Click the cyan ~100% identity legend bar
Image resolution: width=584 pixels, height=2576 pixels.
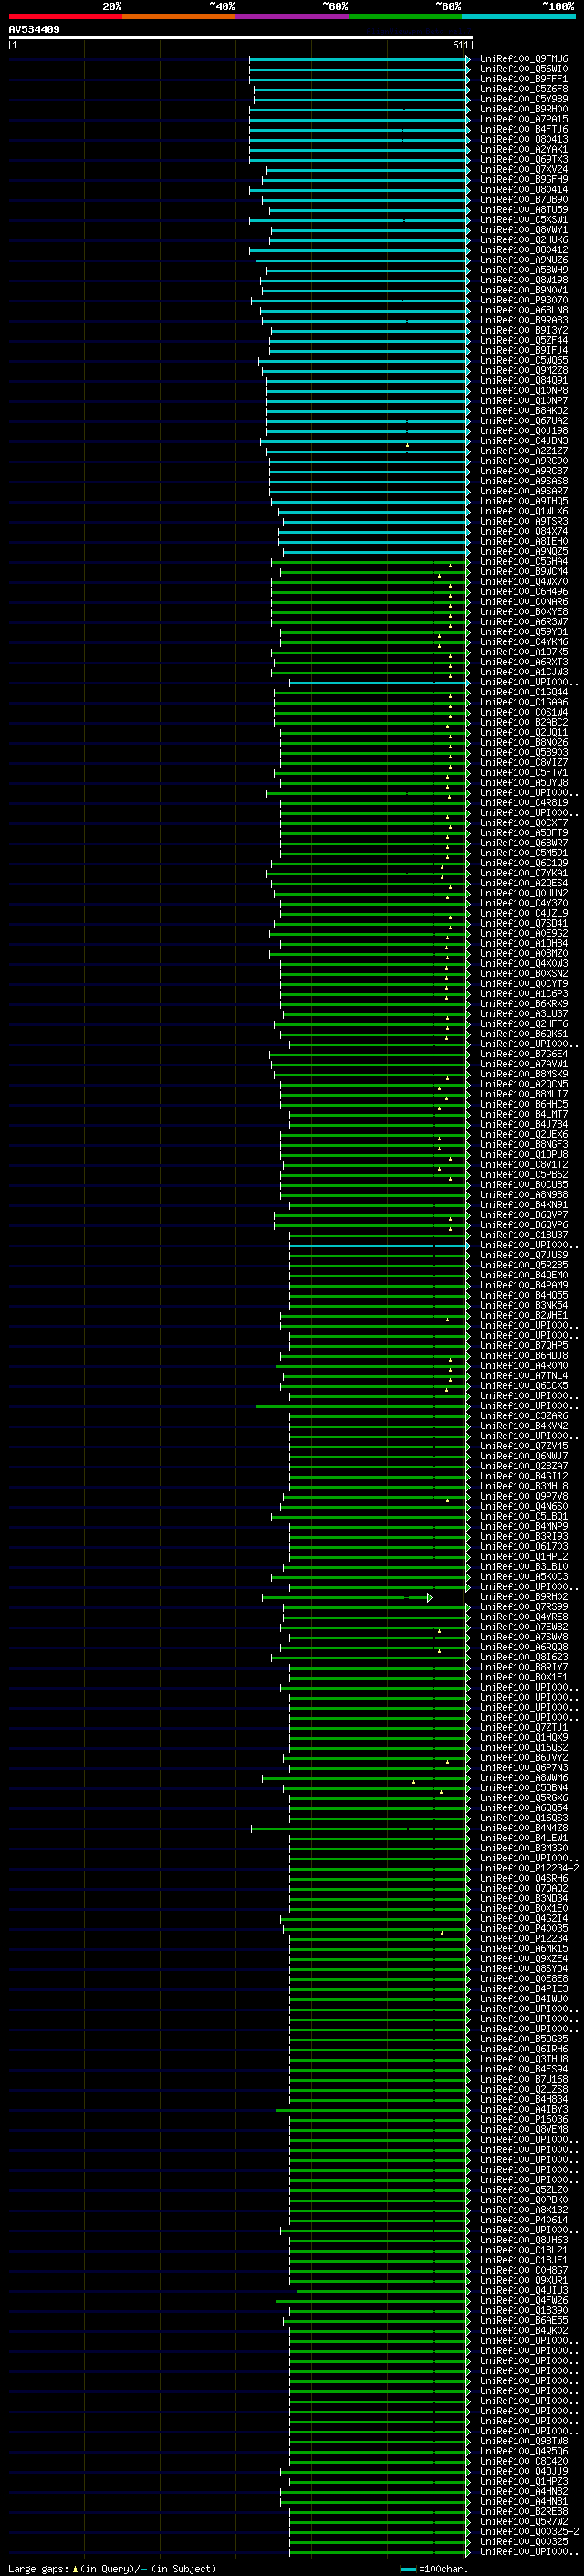click(x=518, y=16)
